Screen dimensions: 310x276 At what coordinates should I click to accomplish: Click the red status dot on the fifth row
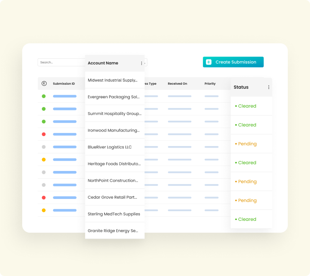click(x=44, y=134)
